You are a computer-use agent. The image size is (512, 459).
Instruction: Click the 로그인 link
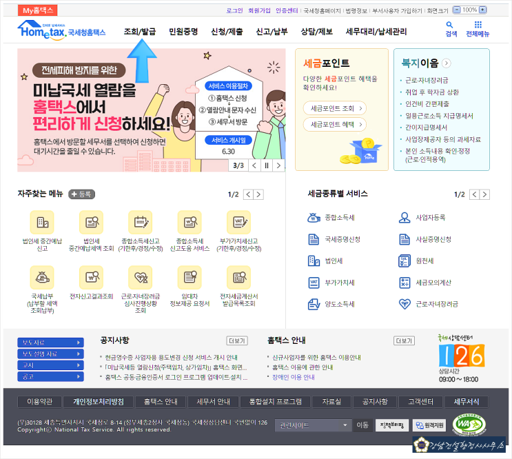[234, 10]
